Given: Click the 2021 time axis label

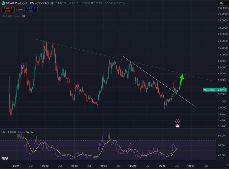Looking at the screenshot, I should pyautogui.click(x=16, y=166).
